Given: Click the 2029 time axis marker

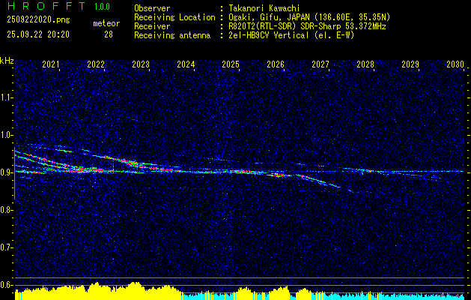Looking at the screenshot, I should pyautogui.click(x=410, y=64).
